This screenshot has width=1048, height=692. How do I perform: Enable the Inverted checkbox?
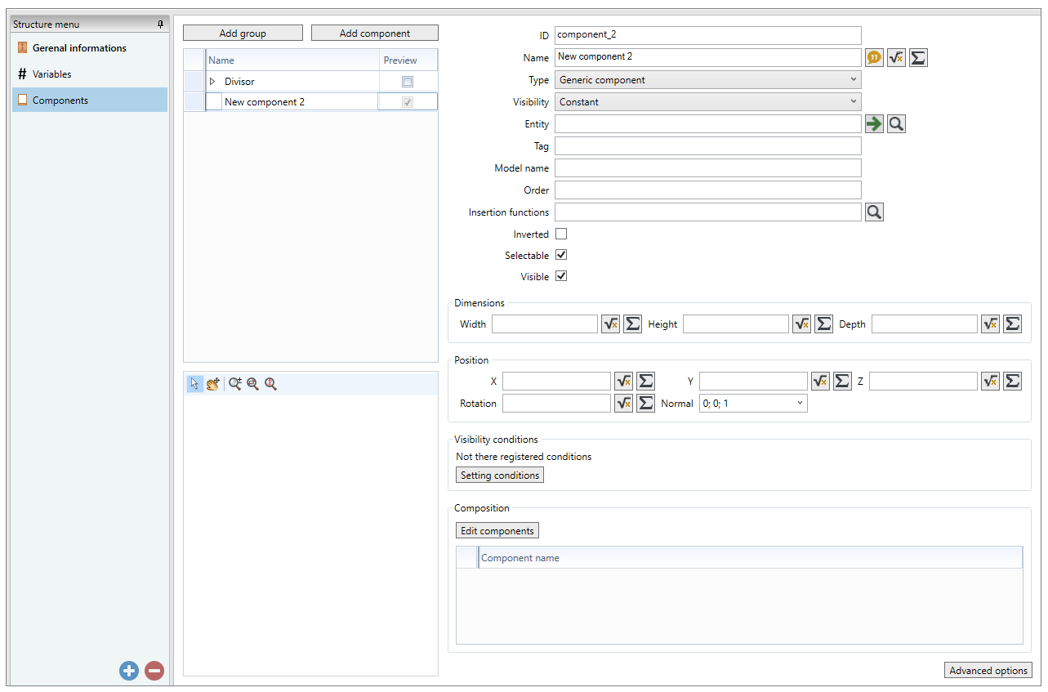click(x=561, y=234)
